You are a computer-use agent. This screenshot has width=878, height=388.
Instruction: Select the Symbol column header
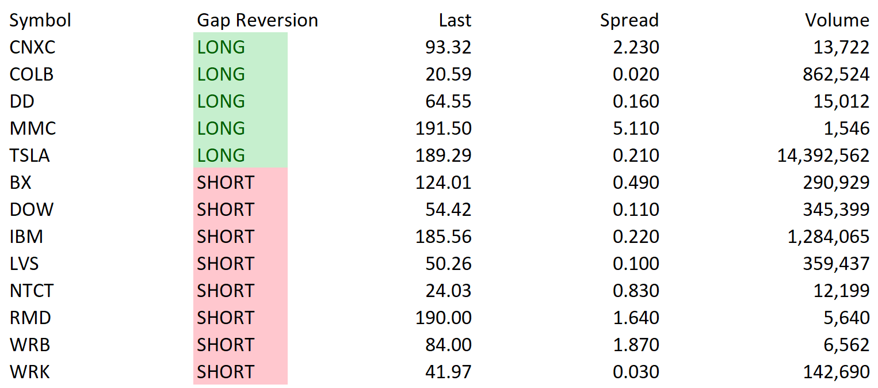40,21
